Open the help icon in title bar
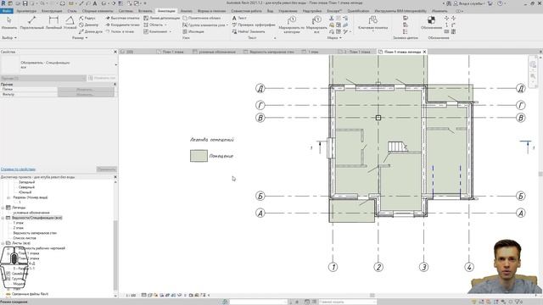The width and height of the screenshot is (543, 305). tap(500, 3)
